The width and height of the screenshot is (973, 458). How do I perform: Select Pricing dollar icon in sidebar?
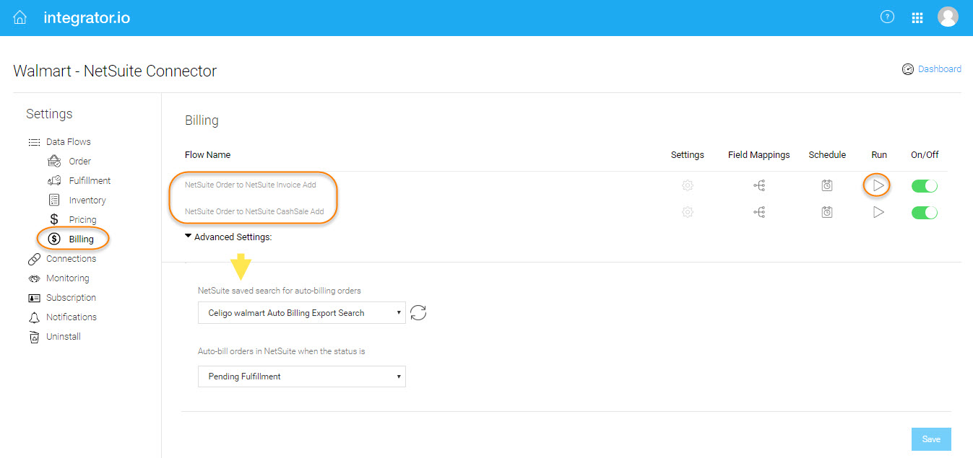tap(54, 219)
